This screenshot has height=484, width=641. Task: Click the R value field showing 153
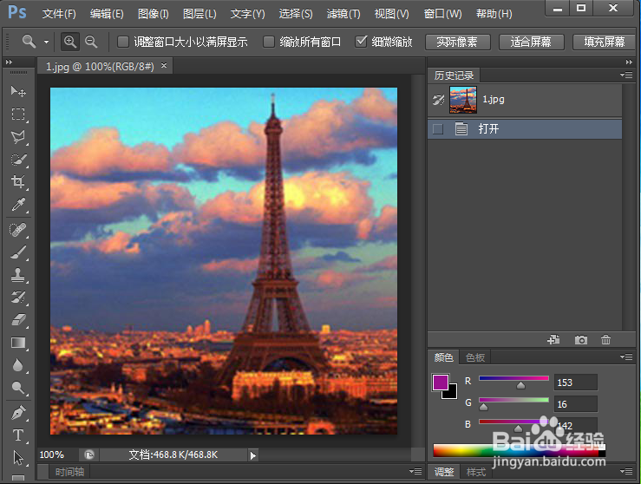pyautogui.click(x=576, y=383)
